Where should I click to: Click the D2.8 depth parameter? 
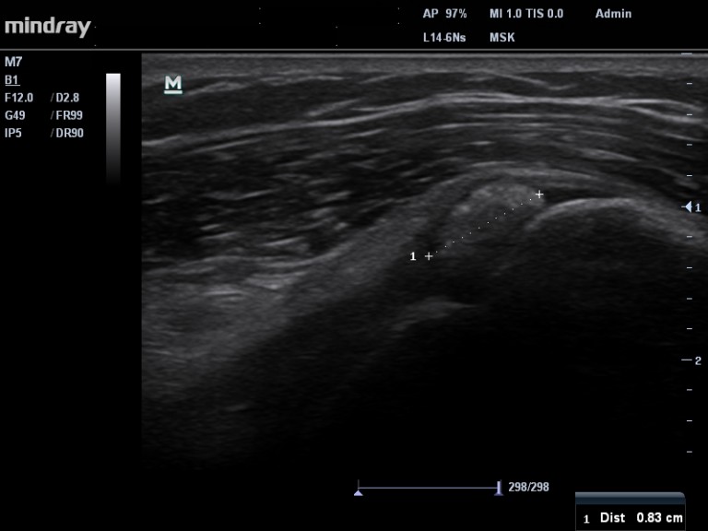pyautogui.click(x=66, y=98)
